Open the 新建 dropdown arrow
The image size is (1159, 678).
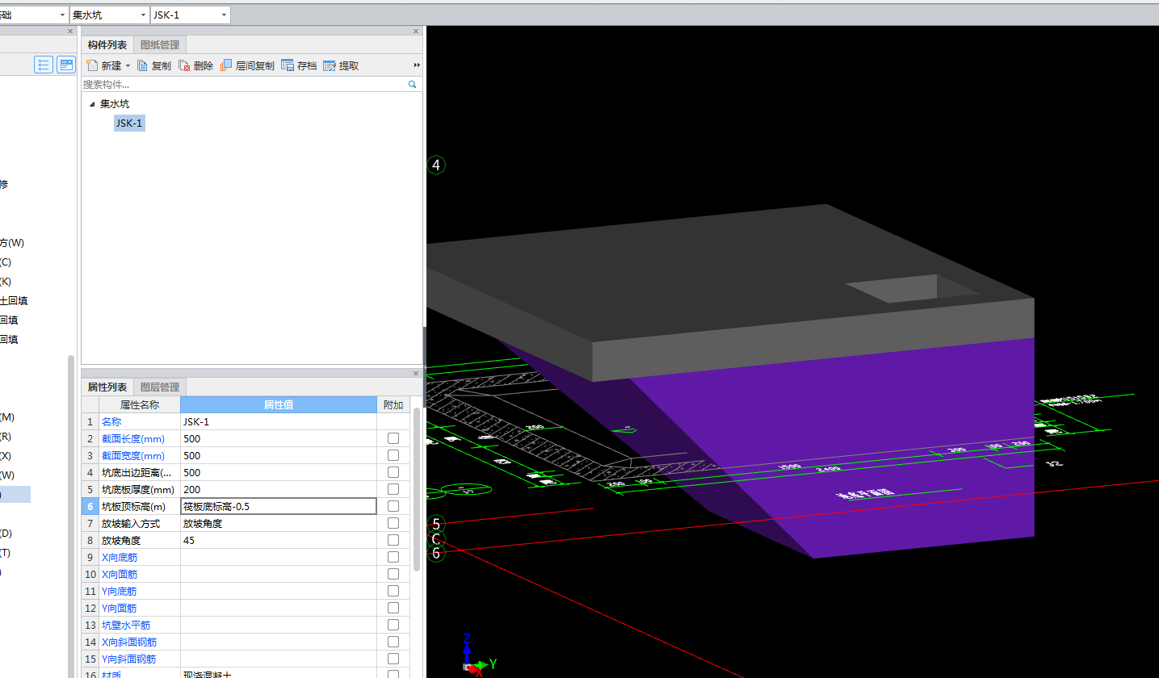[x=128, y=66]
